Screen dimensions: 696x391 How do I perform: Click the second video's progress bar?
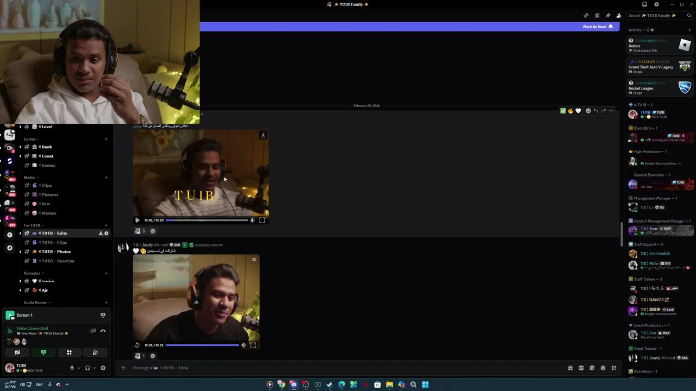(x=202, y=345)
